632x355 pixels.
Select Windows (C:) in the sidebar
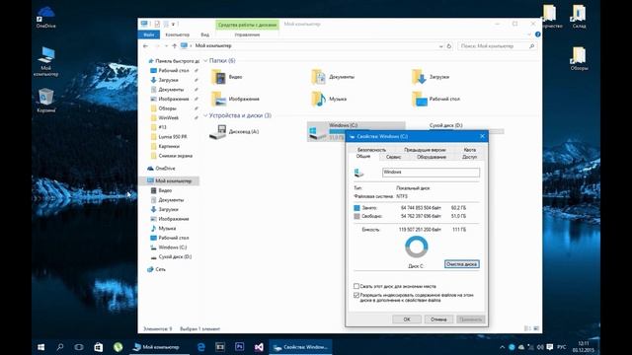click(x=172, y=248)
